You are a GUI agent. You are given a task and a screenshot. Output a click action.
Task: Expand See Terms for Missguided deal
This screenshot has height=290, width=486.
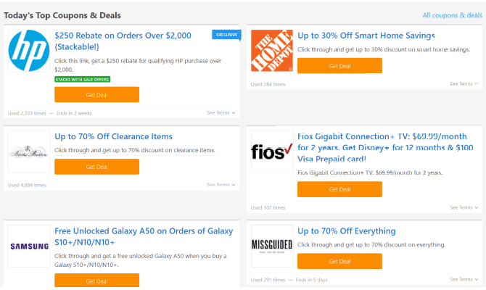coord(464,279)
